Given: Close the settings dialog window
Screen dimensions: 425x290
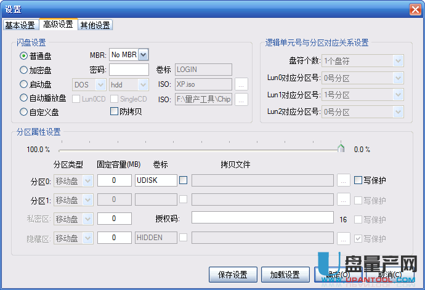Looking at the screenshot, I should tap(414, 9).
